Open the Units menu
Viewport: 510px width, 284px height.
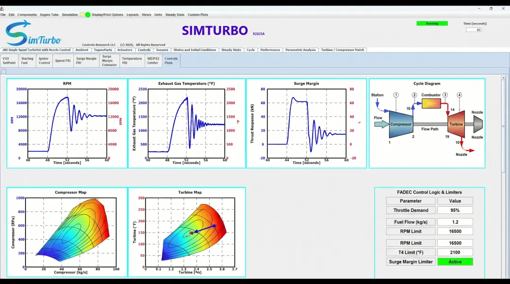tap(158, 15)
